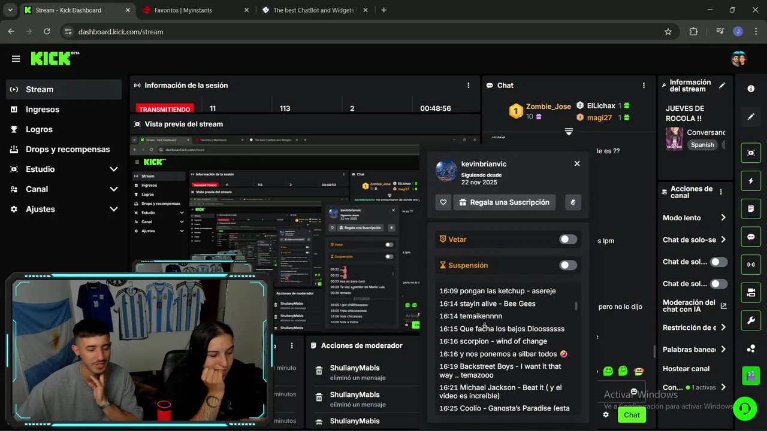Screen dimensions: 767x431
Task: Click Zombie_Jose in the chat leaderboard
Action: pyautogui.click(x=548, y=107)
